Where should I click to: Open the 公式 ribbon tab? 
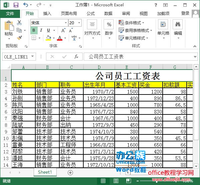tap(91, 14)
